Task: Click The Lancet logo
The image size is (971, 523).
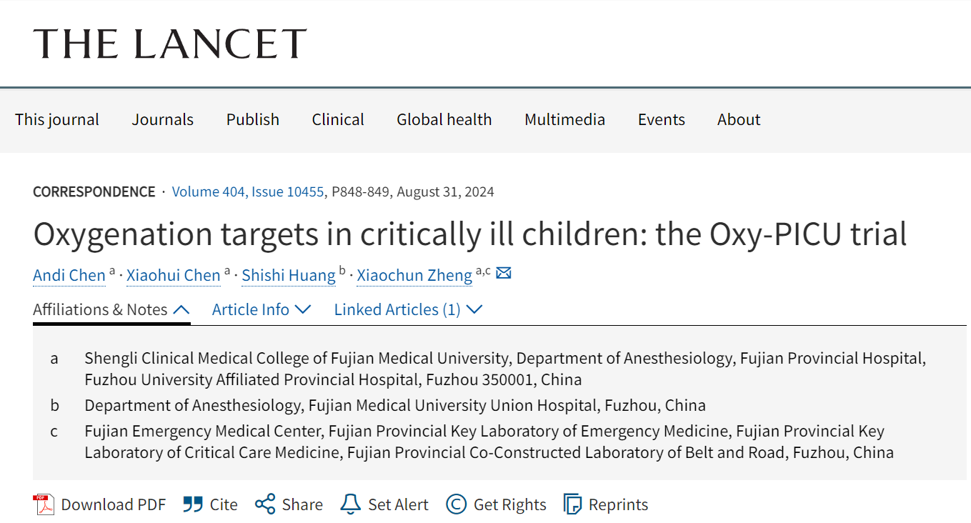Action: click(x=170, y=44)
